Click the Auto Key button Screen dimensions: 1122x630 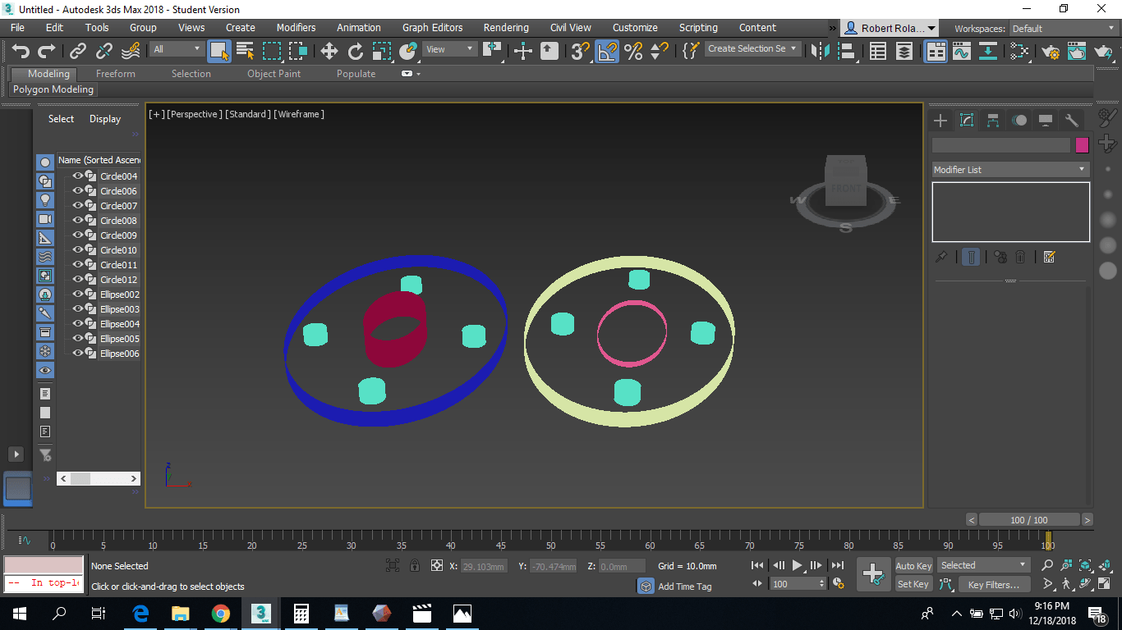pos(913,566)
